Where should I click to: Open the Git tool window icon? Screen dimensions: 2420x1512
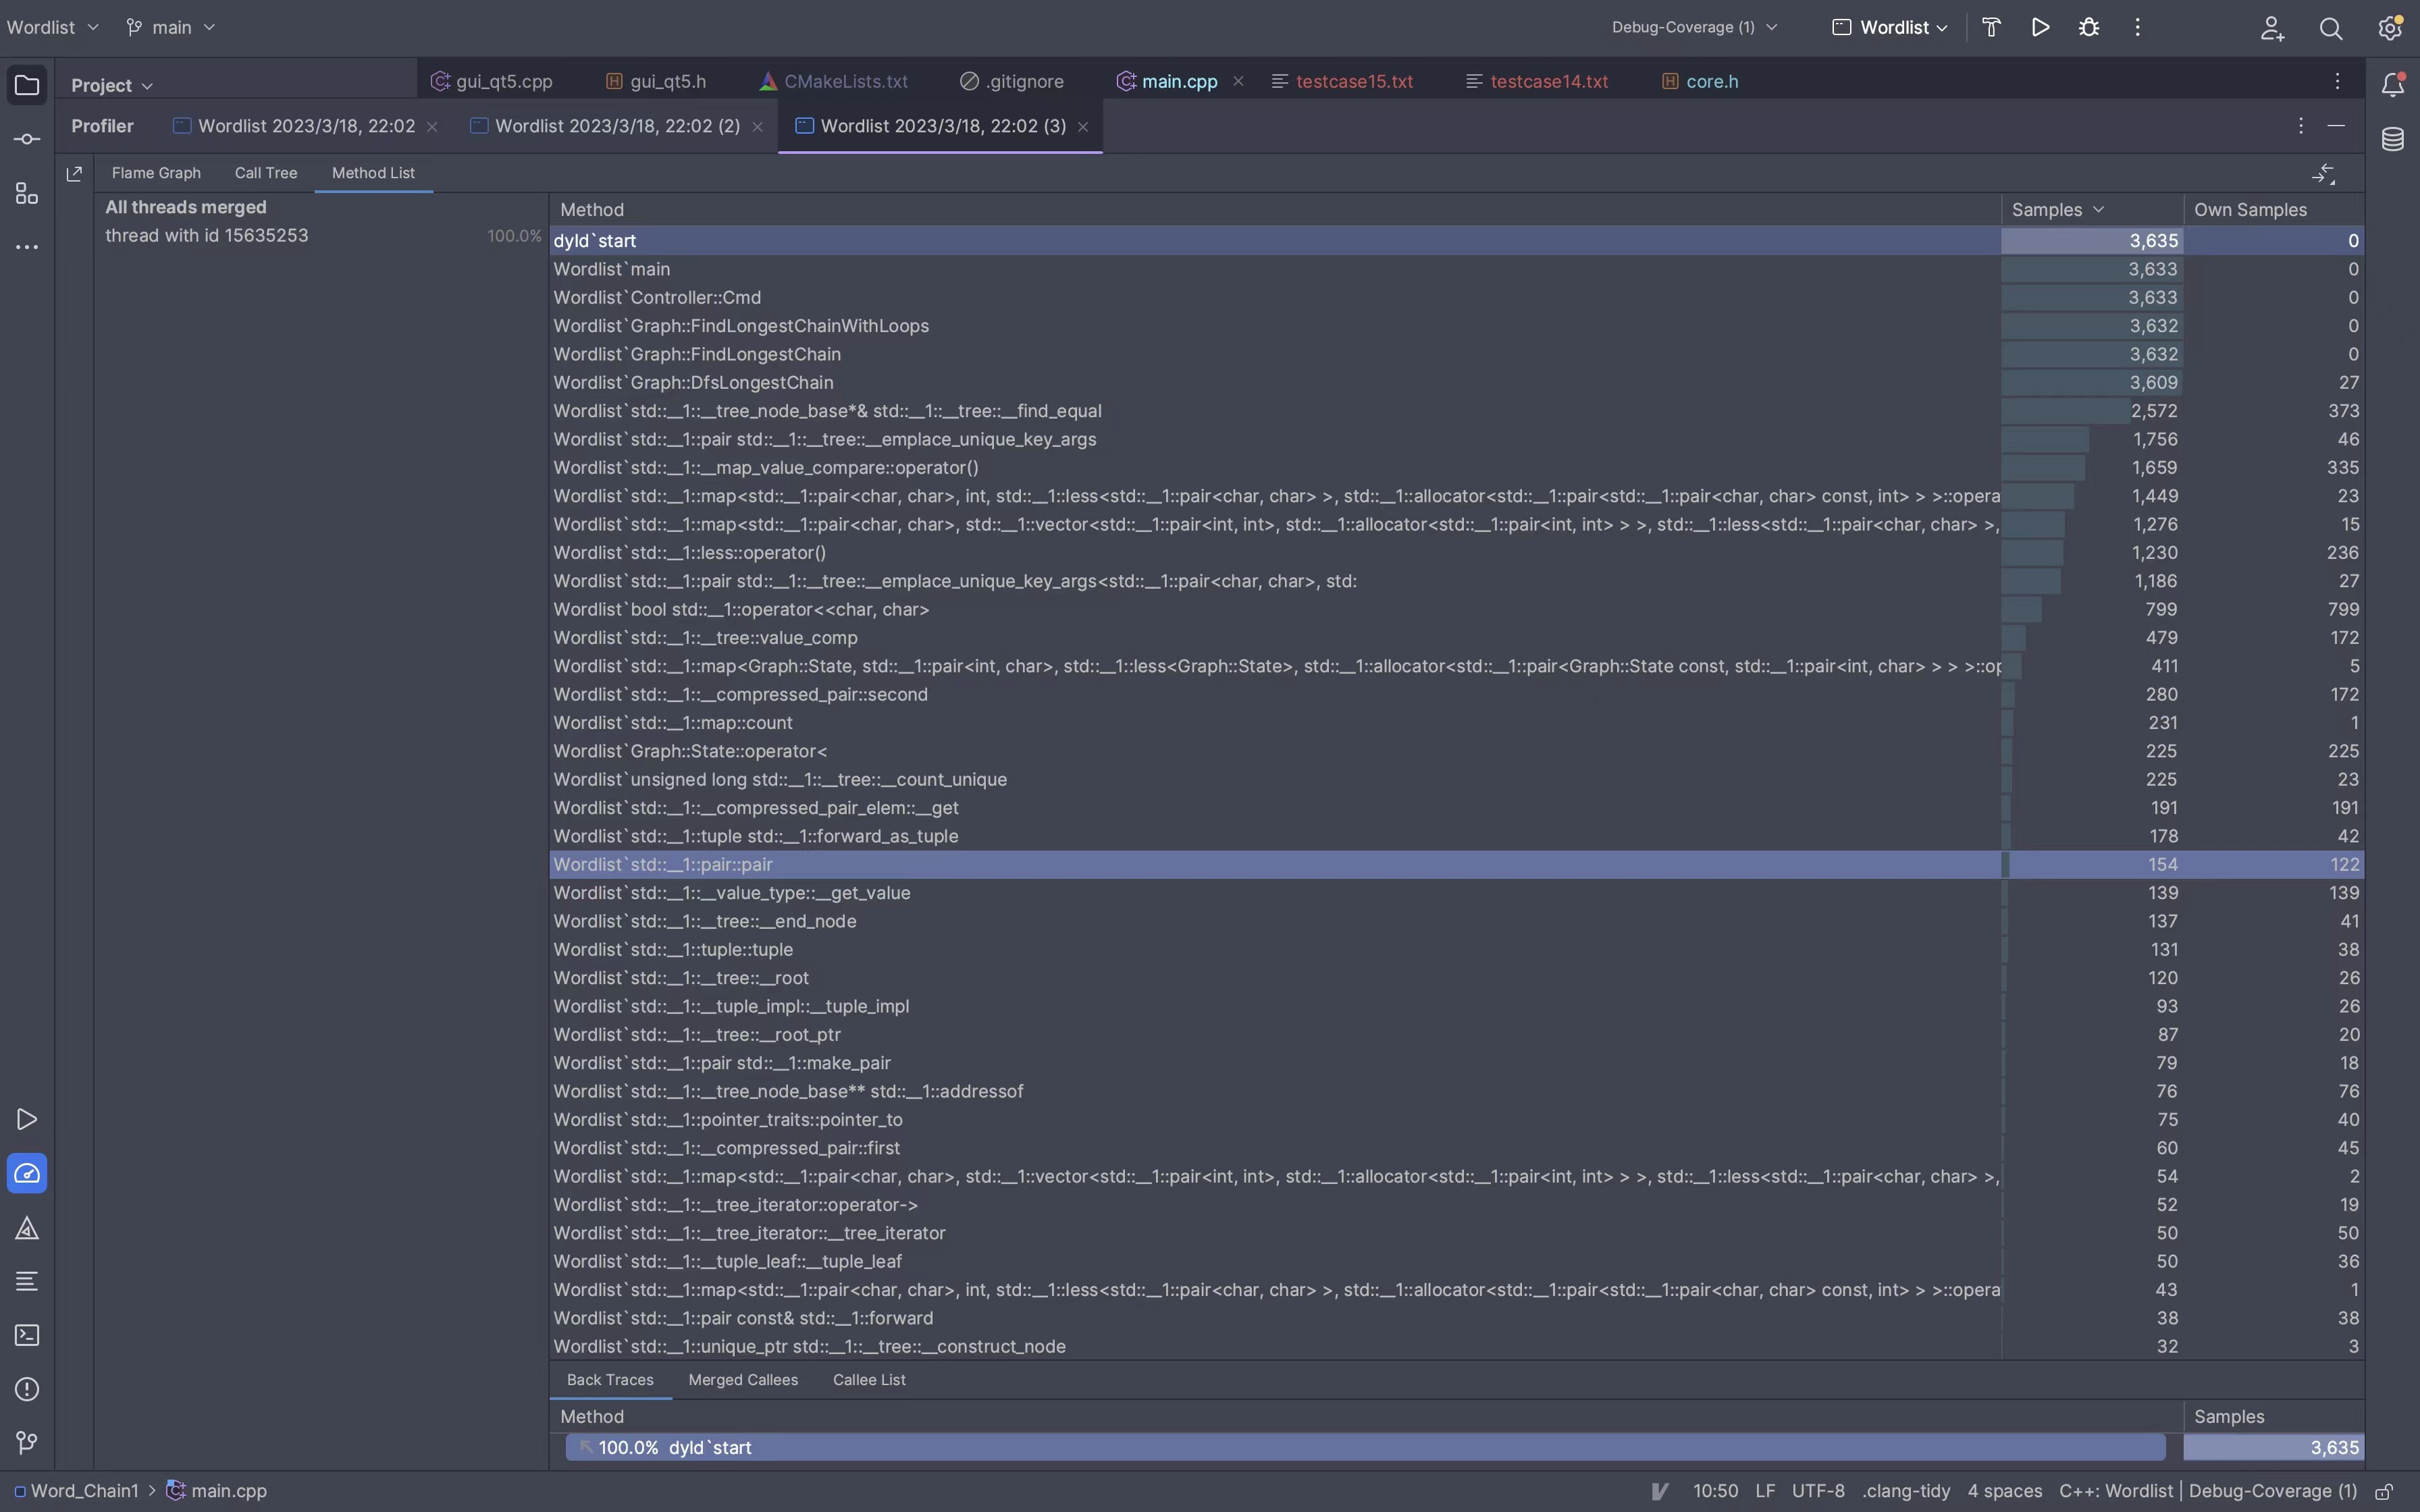[27, 1442]
